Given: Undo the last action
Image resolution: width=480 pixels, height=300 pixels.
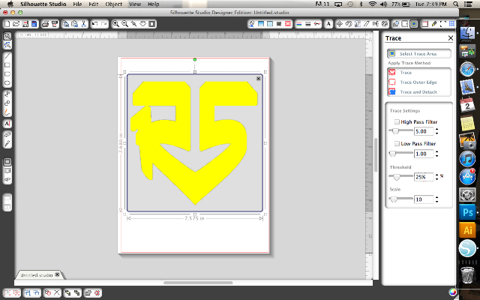Looking at the screenshot, I should point(95,24).
